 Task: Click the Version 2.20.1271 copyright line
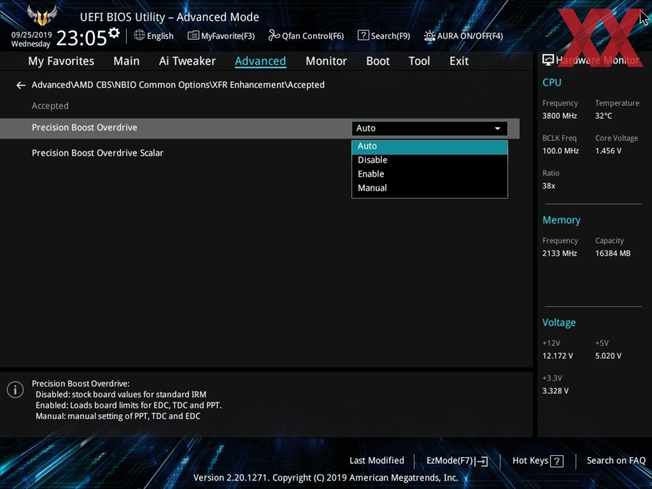click(326, 477)
